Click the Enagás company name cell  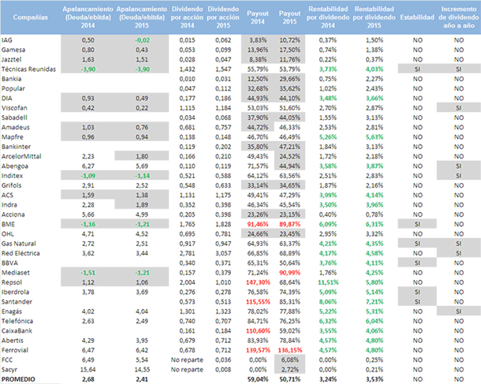click(x=12, y=311)
